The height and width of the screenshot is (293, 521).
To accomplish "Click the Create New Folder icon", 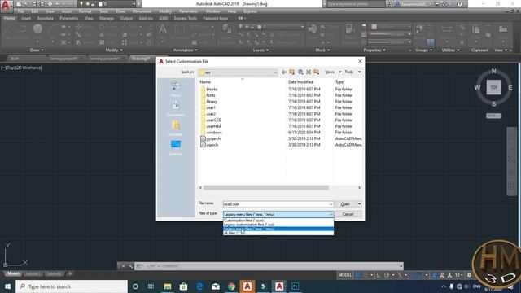I will click(x=317, y=72).
